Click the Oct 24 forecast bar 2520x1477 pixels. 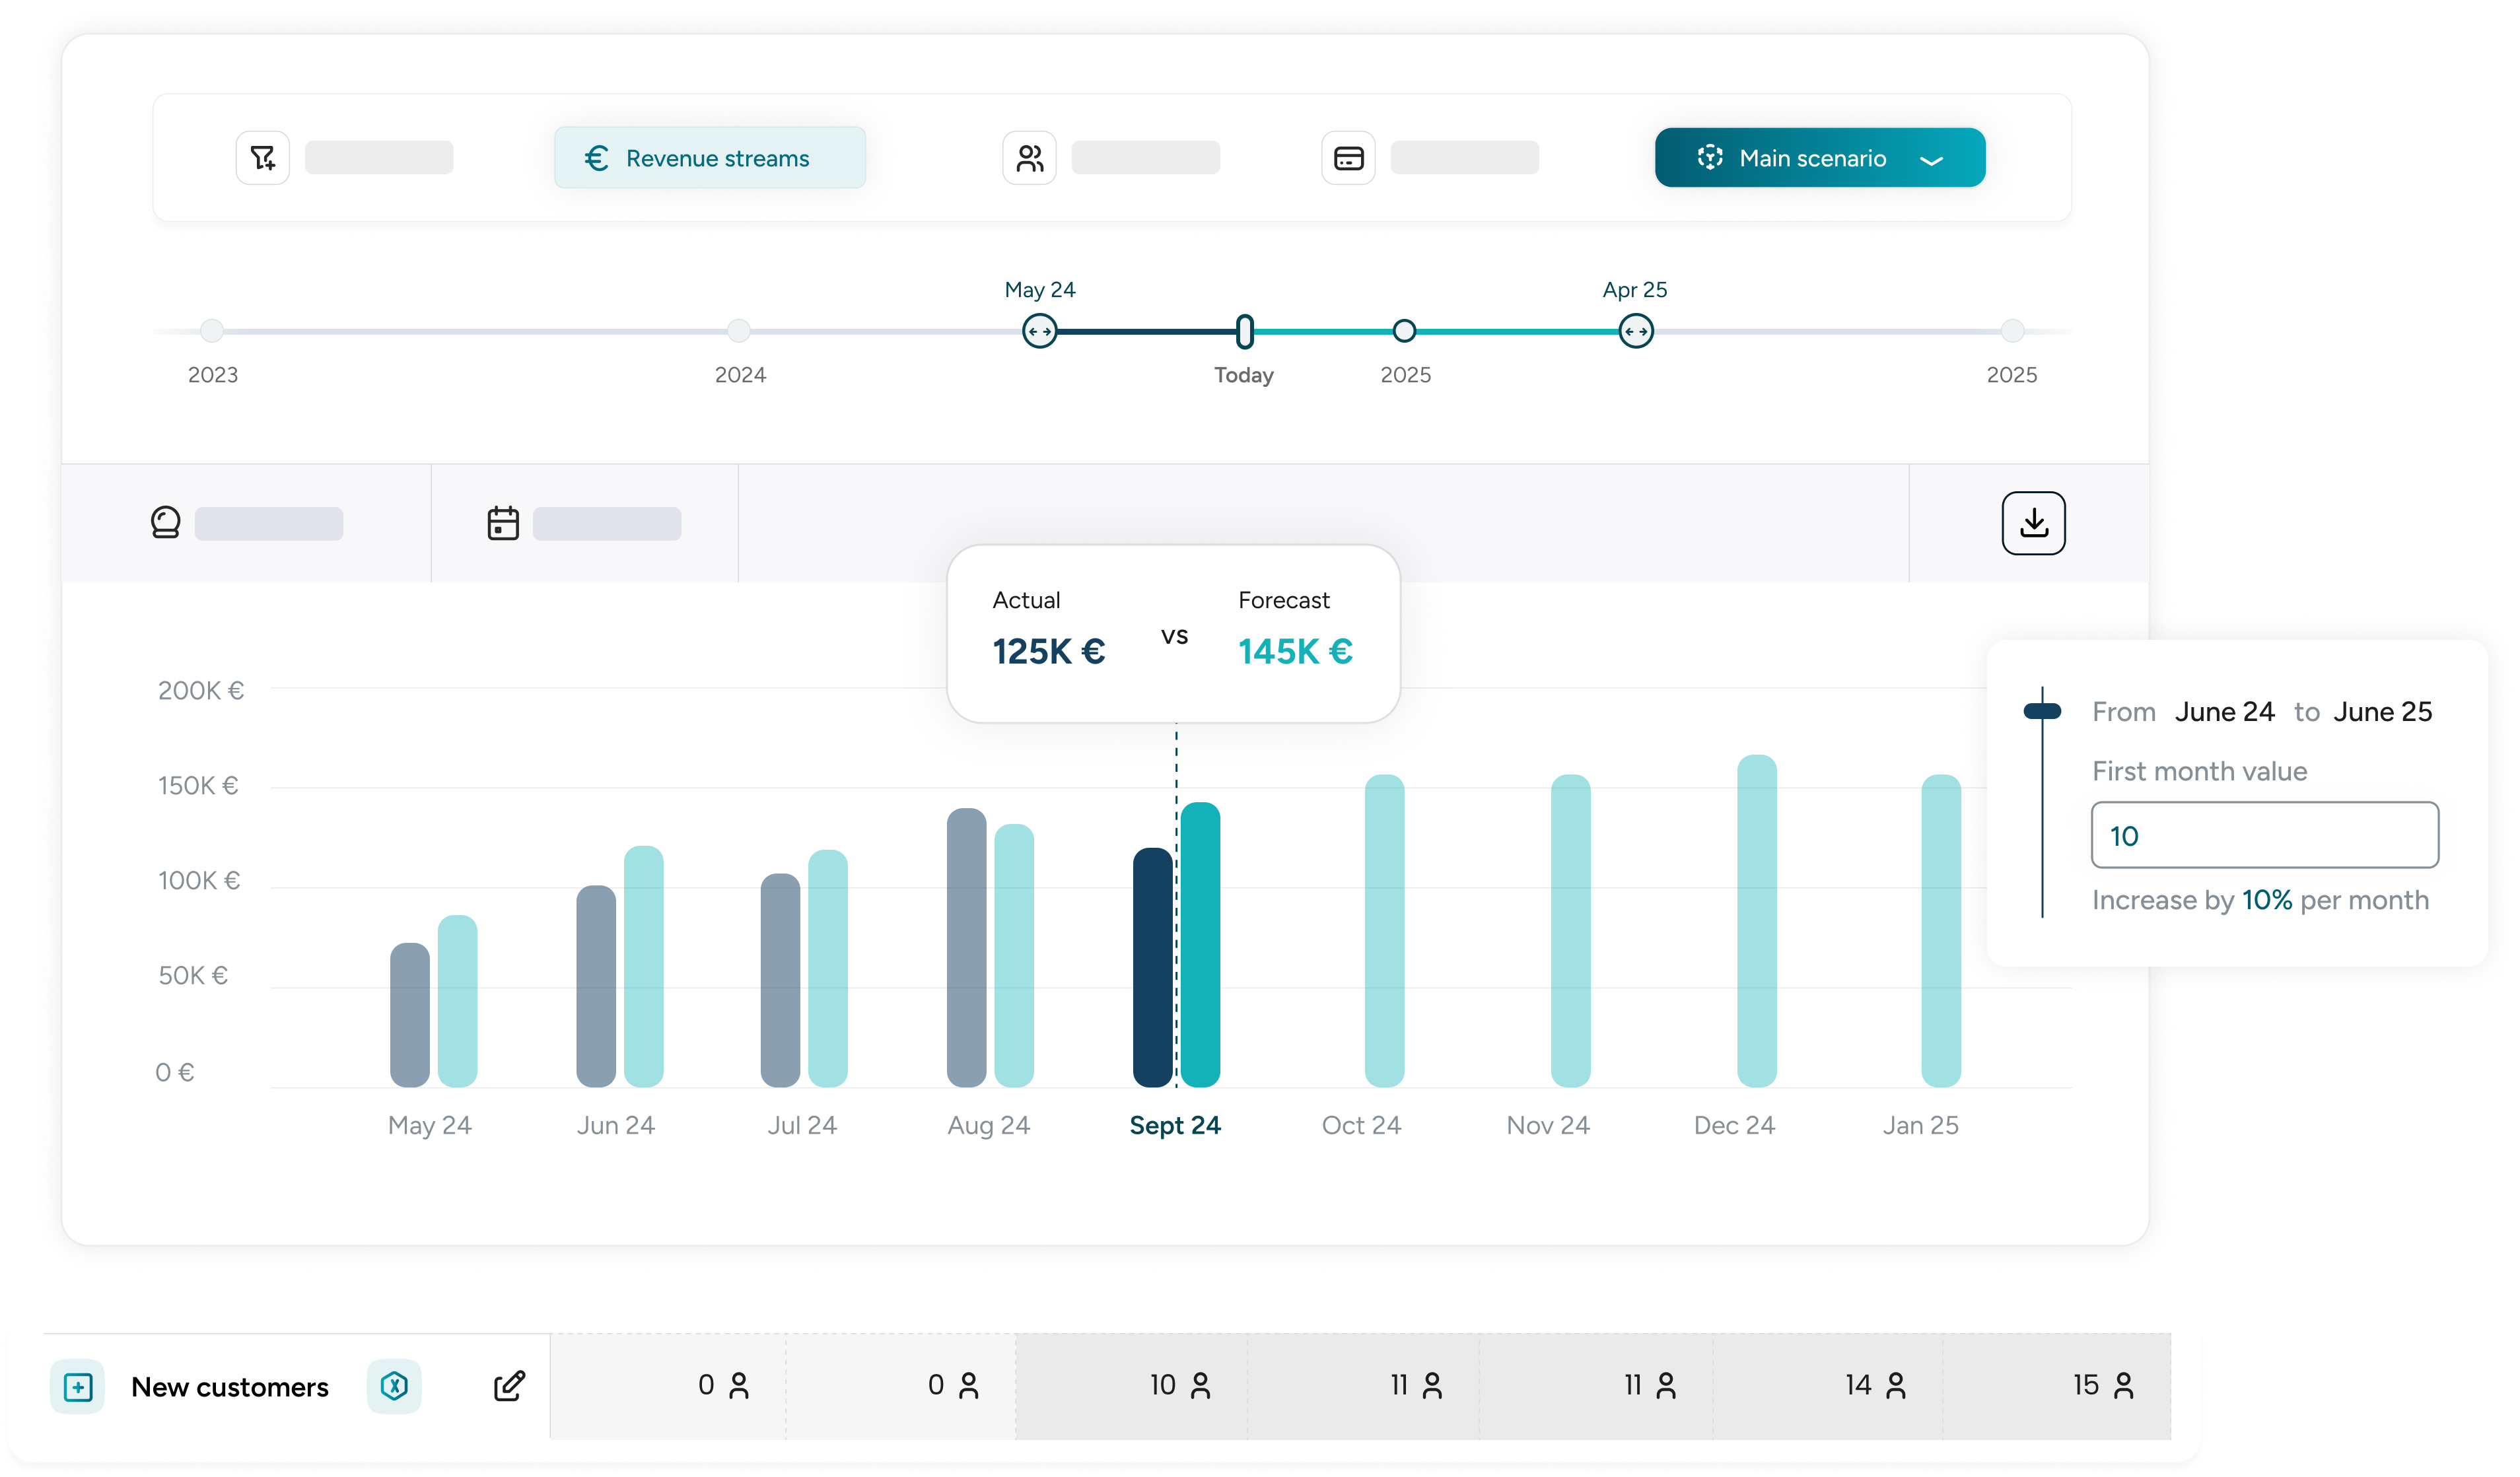point(1384,930)
